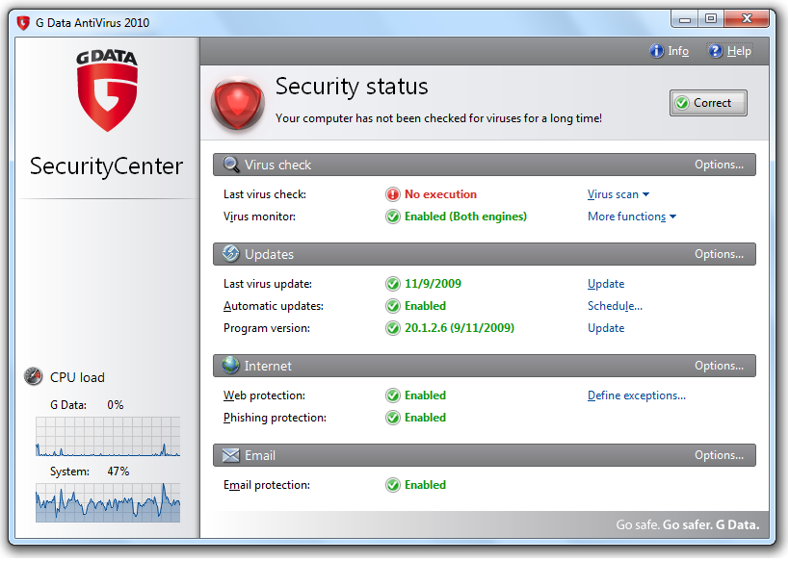This screenshot has height=561, width=789.
Task: Click Update link for Last virus update
Action: [x=606, y=284]
